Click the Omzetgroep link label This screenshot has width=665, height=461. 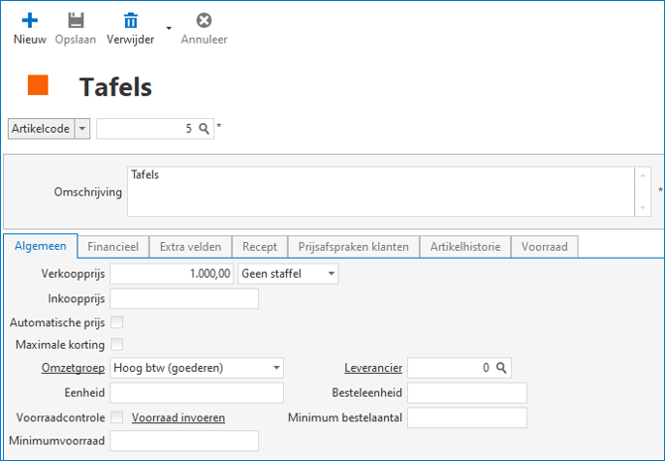pos(72,368)
